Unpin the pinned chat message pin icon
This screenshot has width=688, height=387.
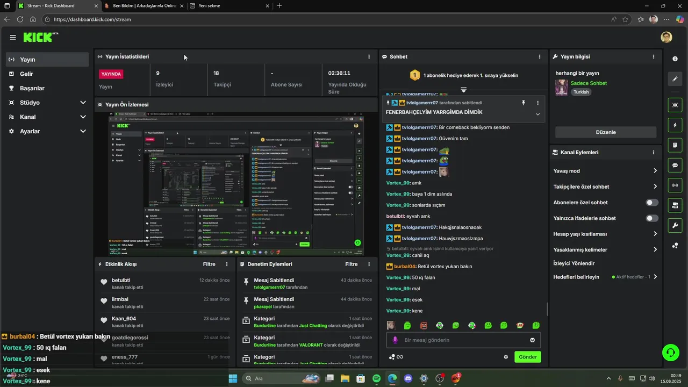(524, 103)
